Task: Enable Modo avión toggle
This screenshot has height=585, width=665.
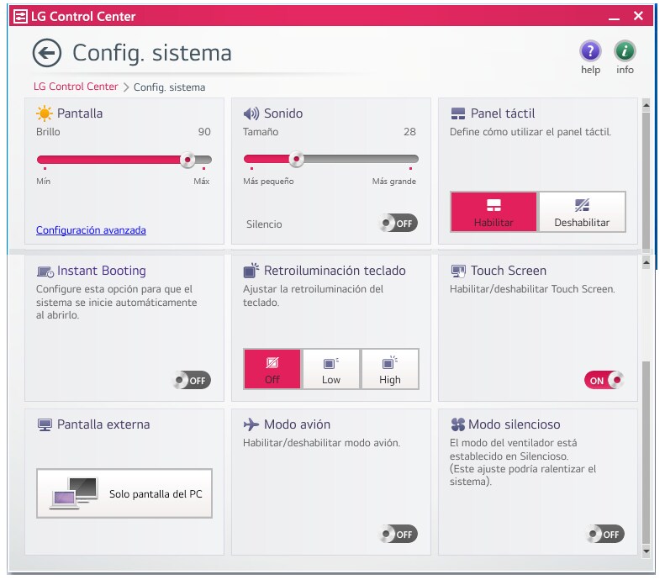Action: tap(398, 534)
